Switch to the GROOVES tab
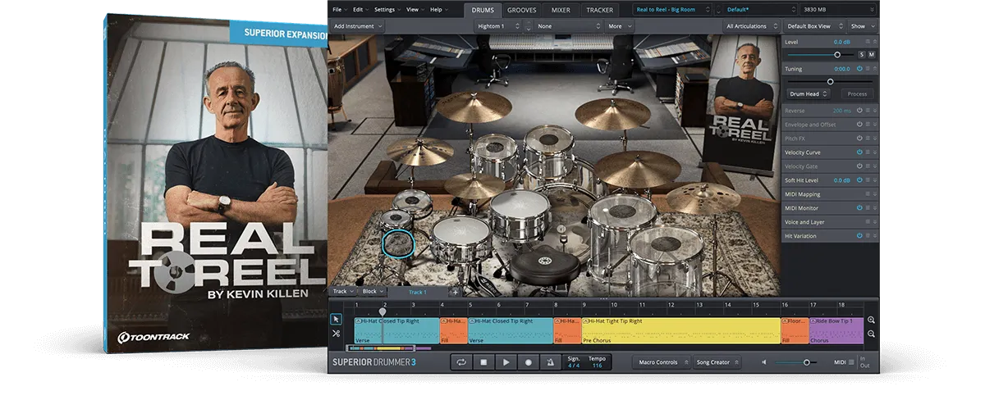 coord(522,10)
